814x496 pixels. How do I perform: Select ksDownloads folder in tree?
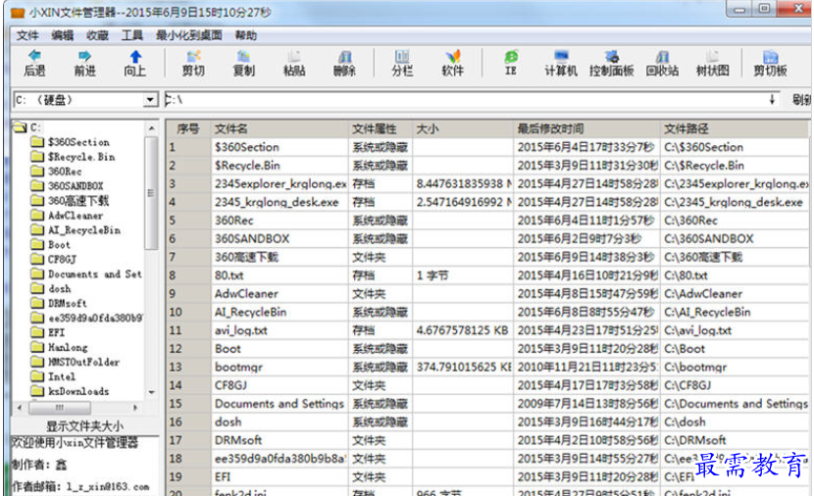pos(78,391)
